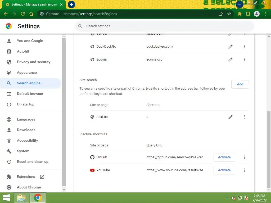Click the YouTube logo icon
This screenshot has width=271, height=203.
coord(92,170)
